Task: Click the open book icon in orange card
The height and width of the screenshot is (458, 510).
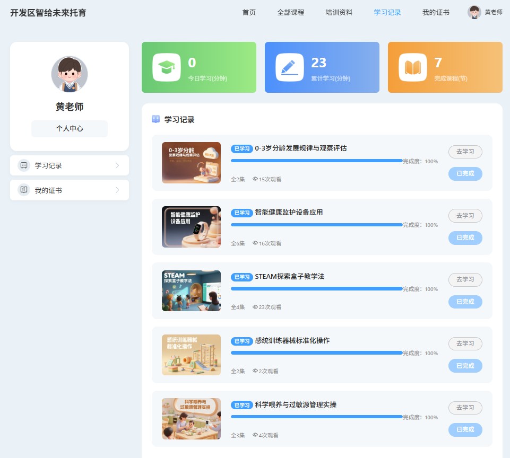Action: (x=413, y=67)
